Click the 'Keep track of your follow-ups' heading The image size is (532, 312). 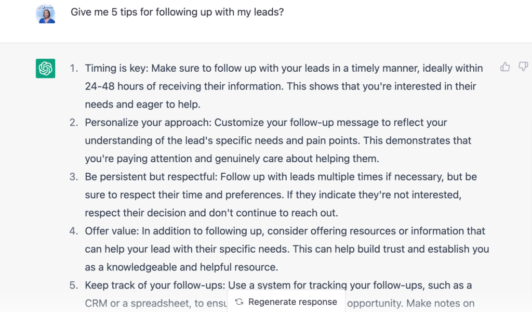(155, 285)
